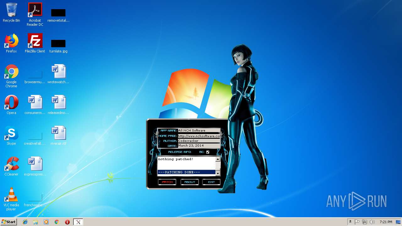Show hidden tray icons arrow
The image size is (402, 226).
(350, 222)
